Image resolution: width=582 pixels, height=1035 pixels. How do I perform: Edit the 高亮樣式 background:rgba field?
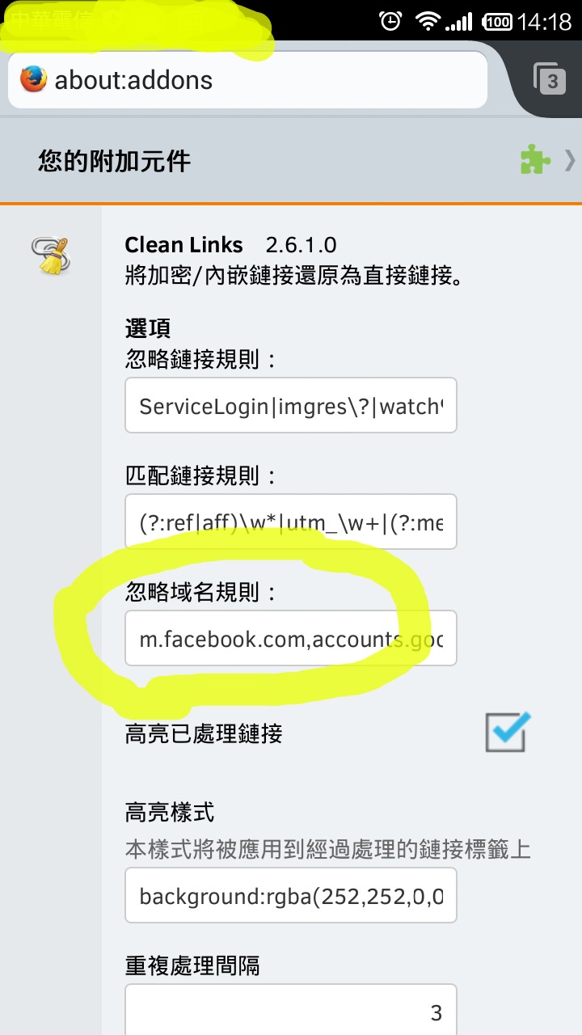point(291,895)
